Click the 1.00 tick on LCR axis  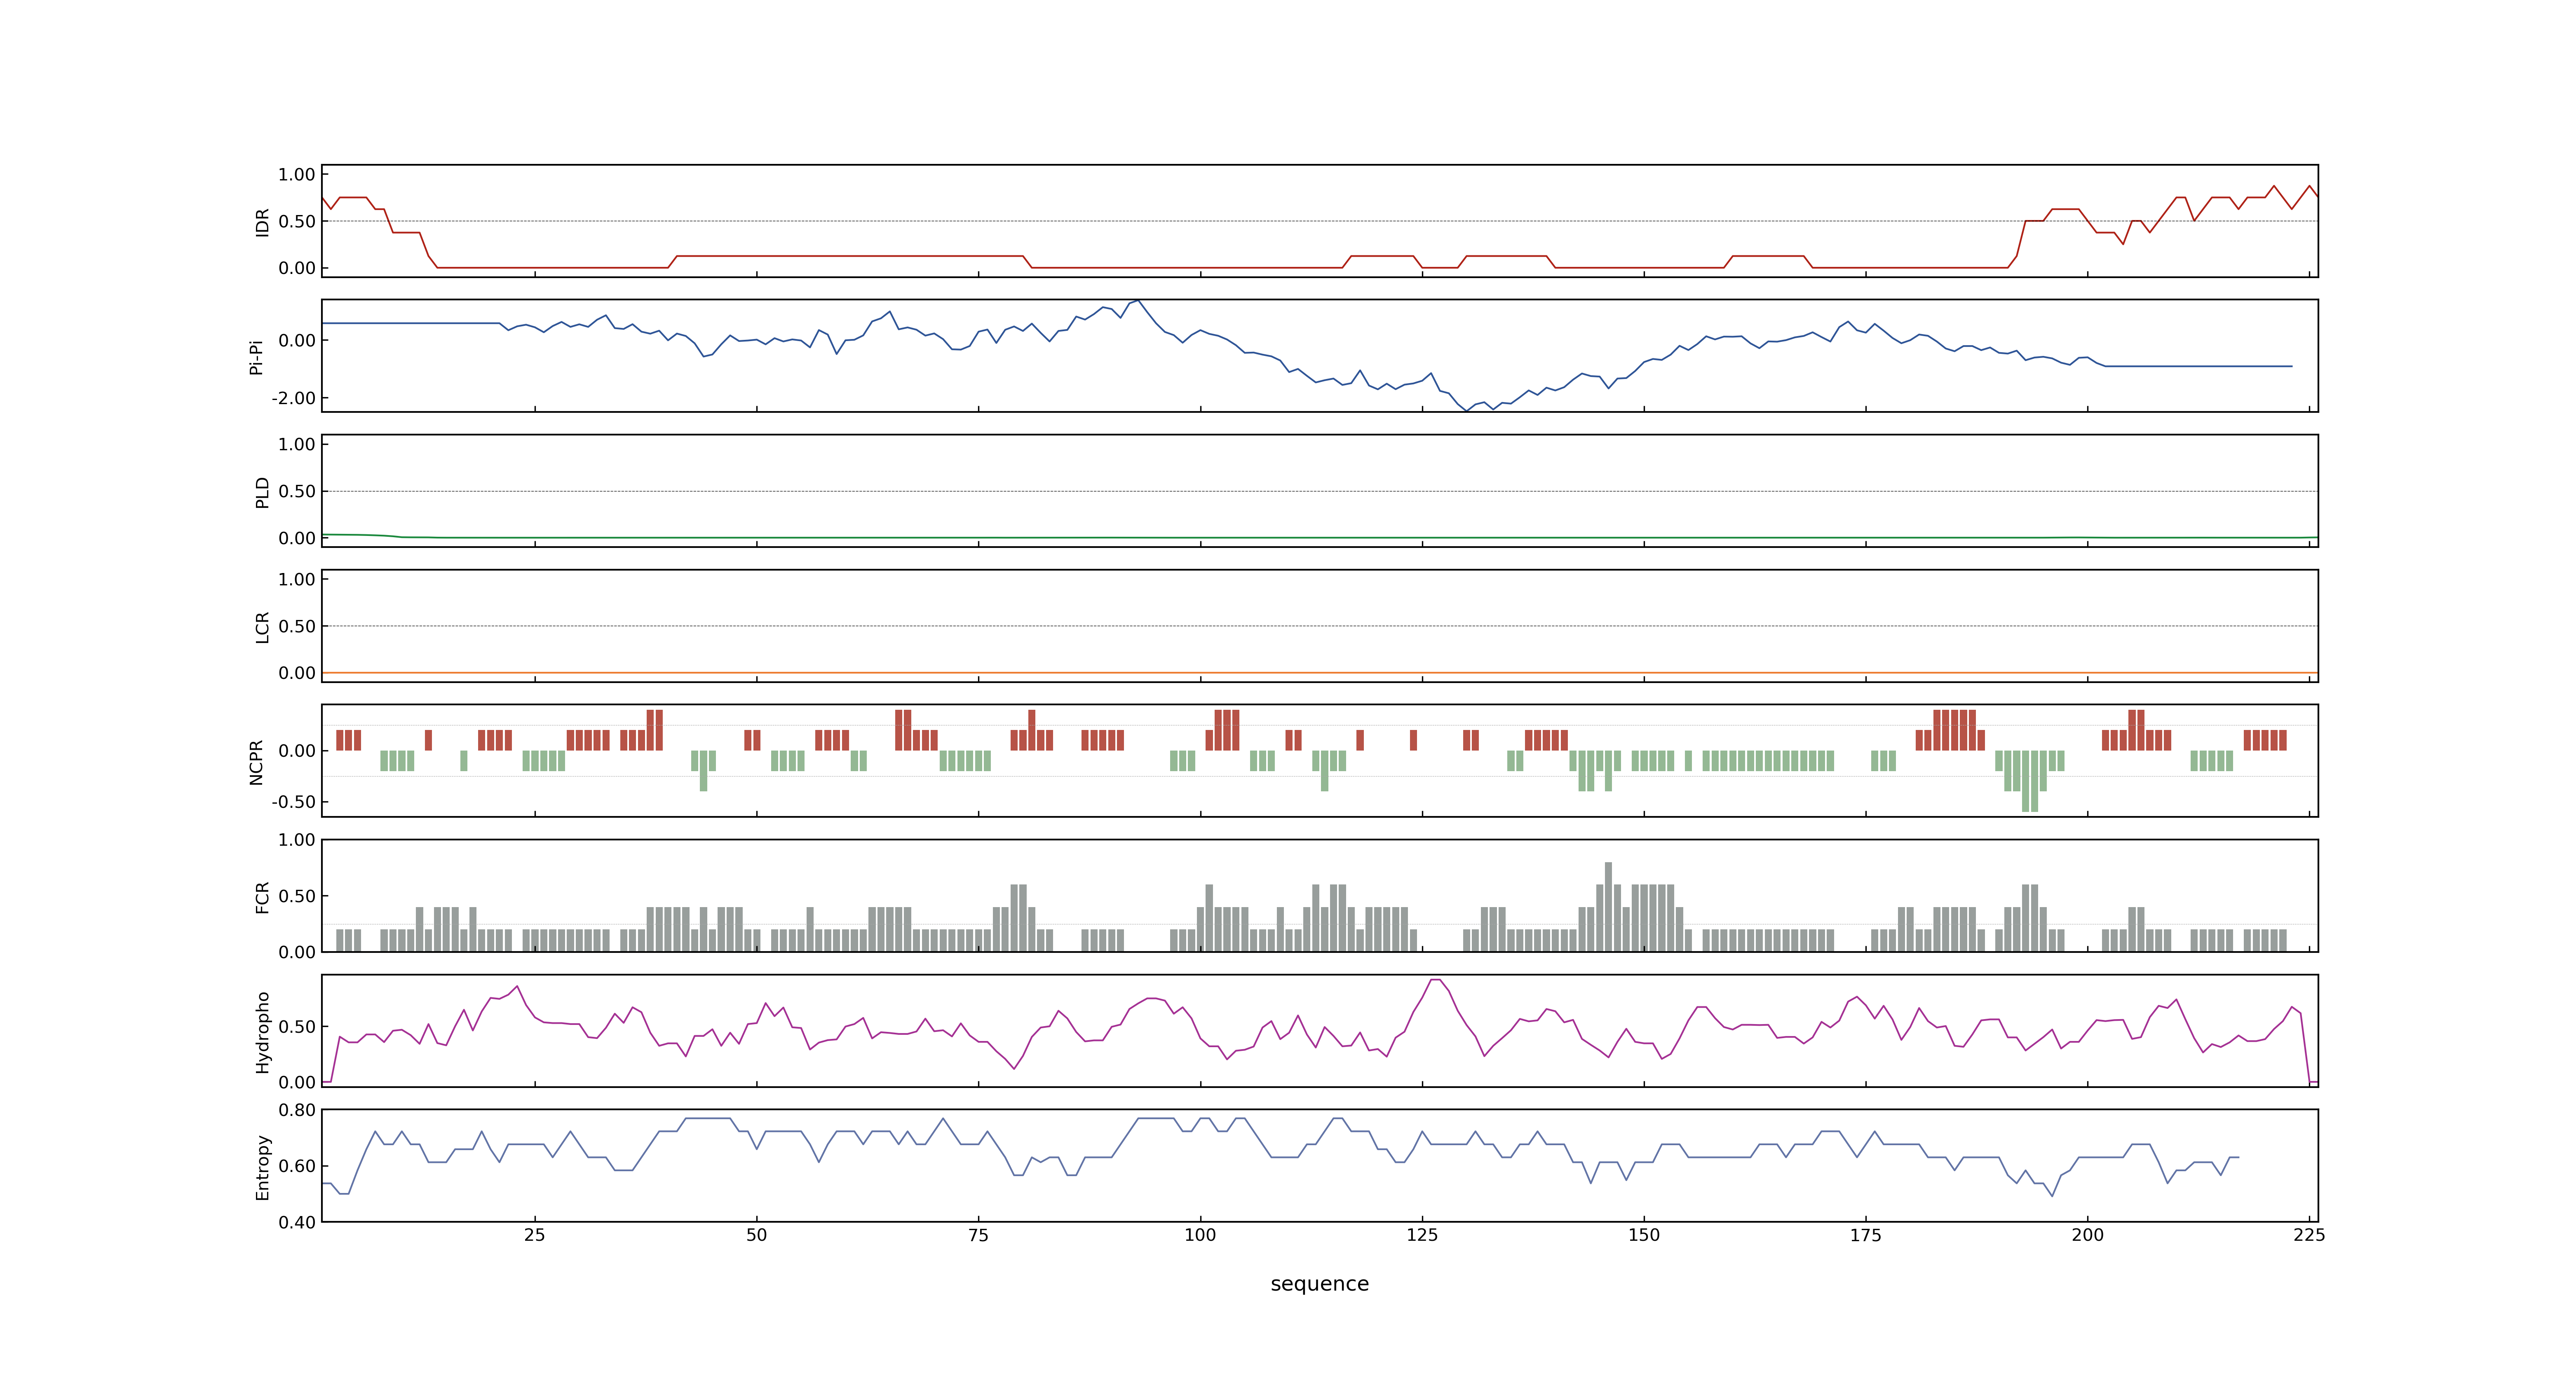[297, 580]
